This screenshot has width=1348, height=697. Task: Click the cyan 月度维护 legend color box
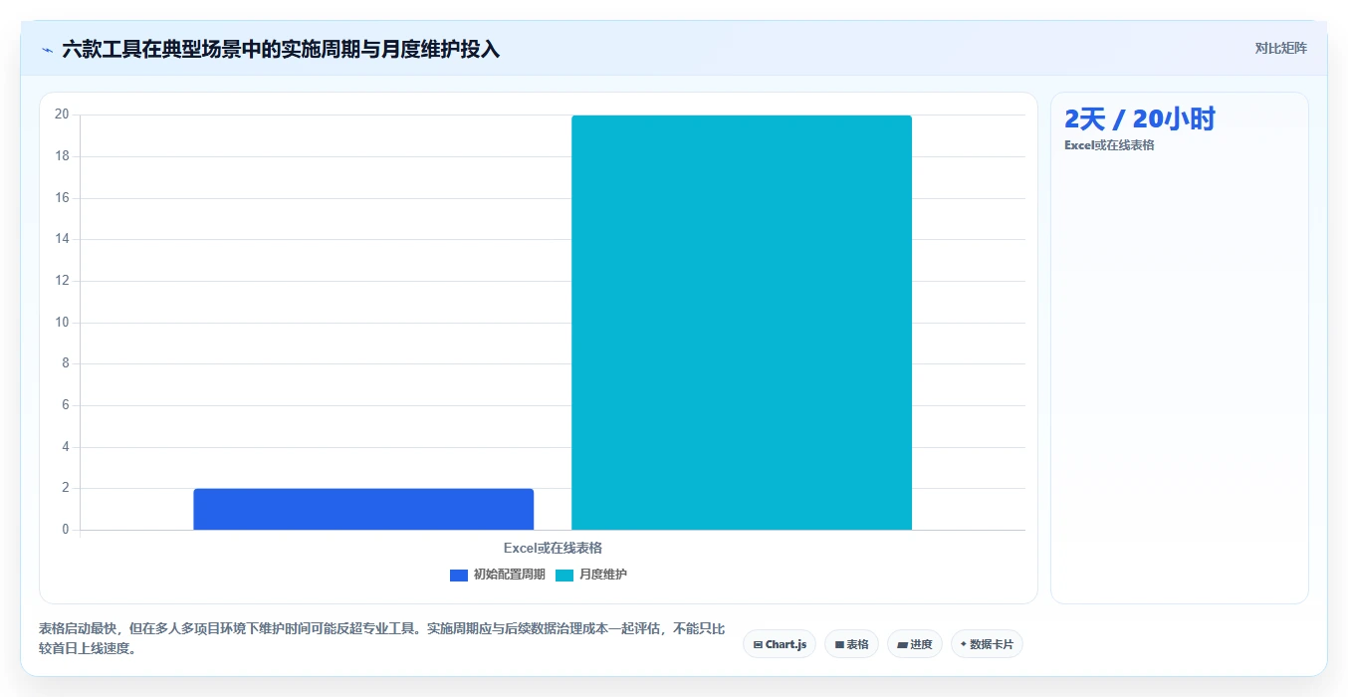pyautogui.click(x=564, y=576)
